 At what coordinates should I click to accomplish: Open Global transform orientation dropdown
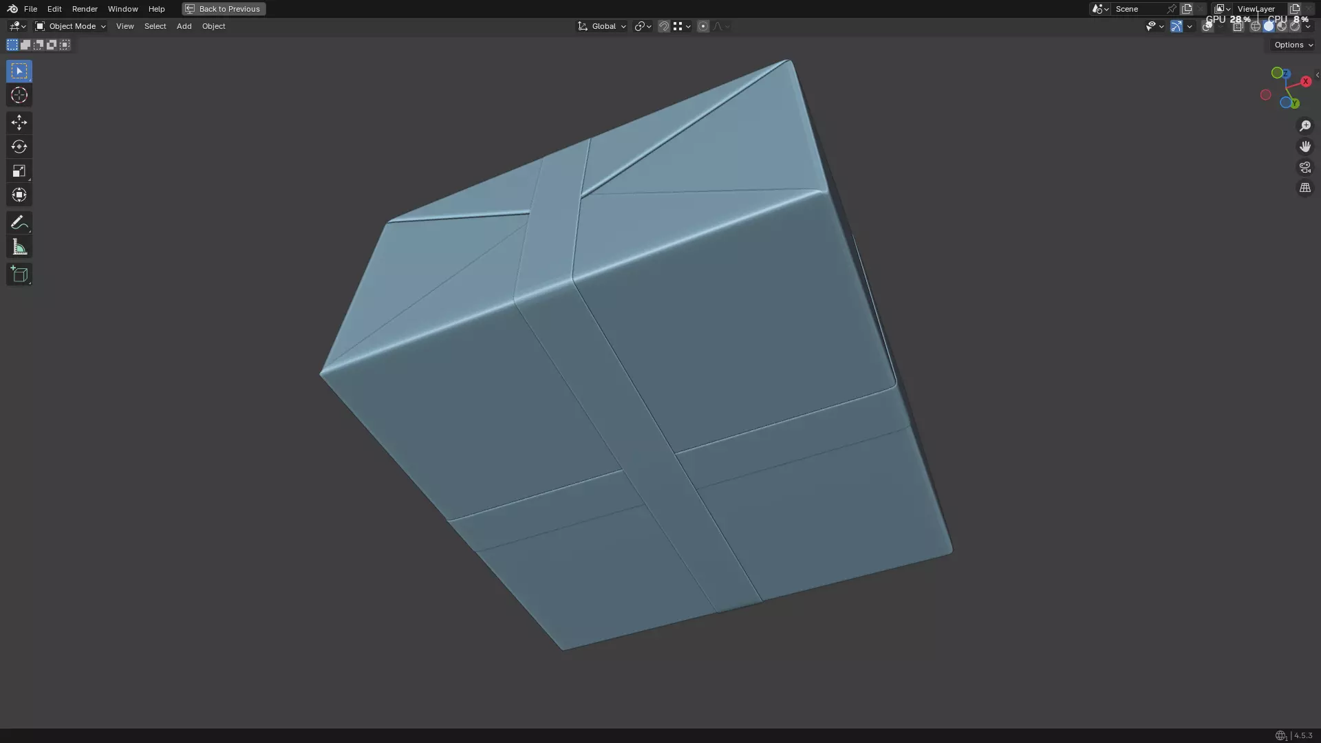pos(601,26)
